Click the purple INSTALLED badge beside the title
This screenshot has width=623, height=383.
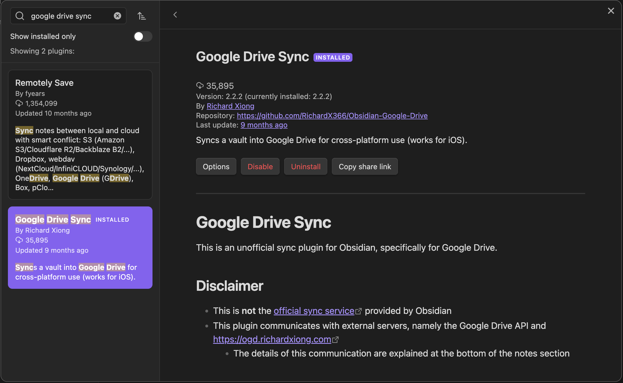click(x=333, y=57)
